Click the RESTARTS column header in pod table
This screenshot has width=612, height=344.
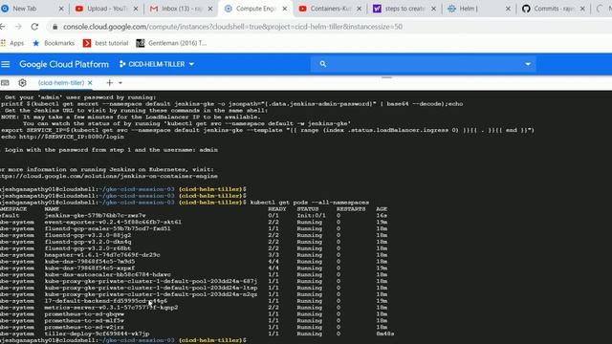point(351,209)
